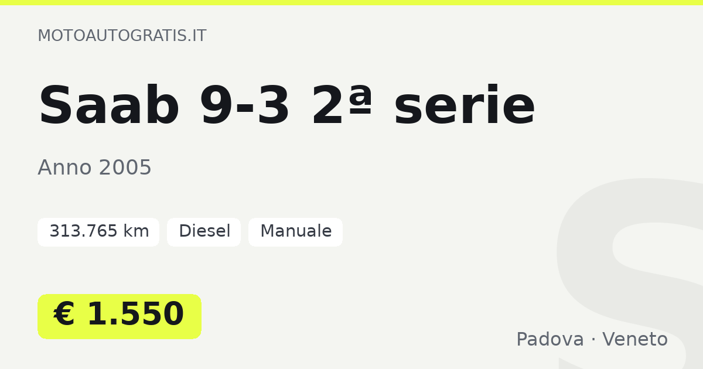Select the Anno 2005 text
This screenshot has height=369, width=703.
point(94,168)
